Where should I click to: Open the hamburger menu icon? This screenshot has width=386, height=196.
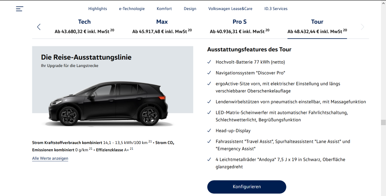click(x=20, y=8)
